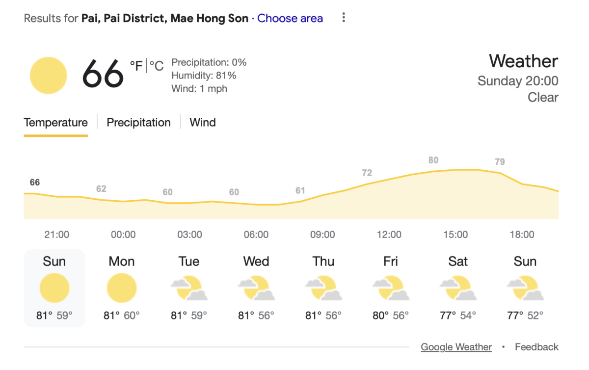Select last Sun forecast with 77° 52°
Image resolution: width=589 pixels, height=370 pixels.
(525, 288)
